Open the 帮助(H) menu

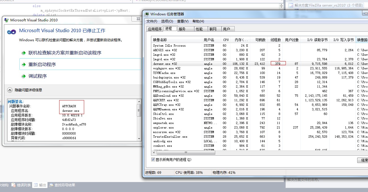click(198, 21)
